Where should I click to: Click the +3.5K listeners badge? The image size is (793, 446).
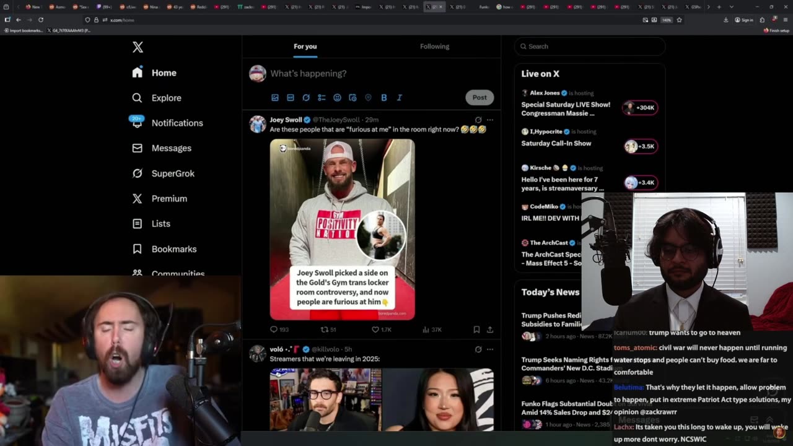640,146
